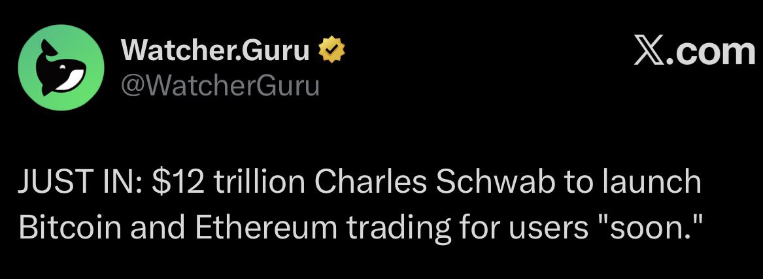Click the gold verified badge

tap(331, 51)
